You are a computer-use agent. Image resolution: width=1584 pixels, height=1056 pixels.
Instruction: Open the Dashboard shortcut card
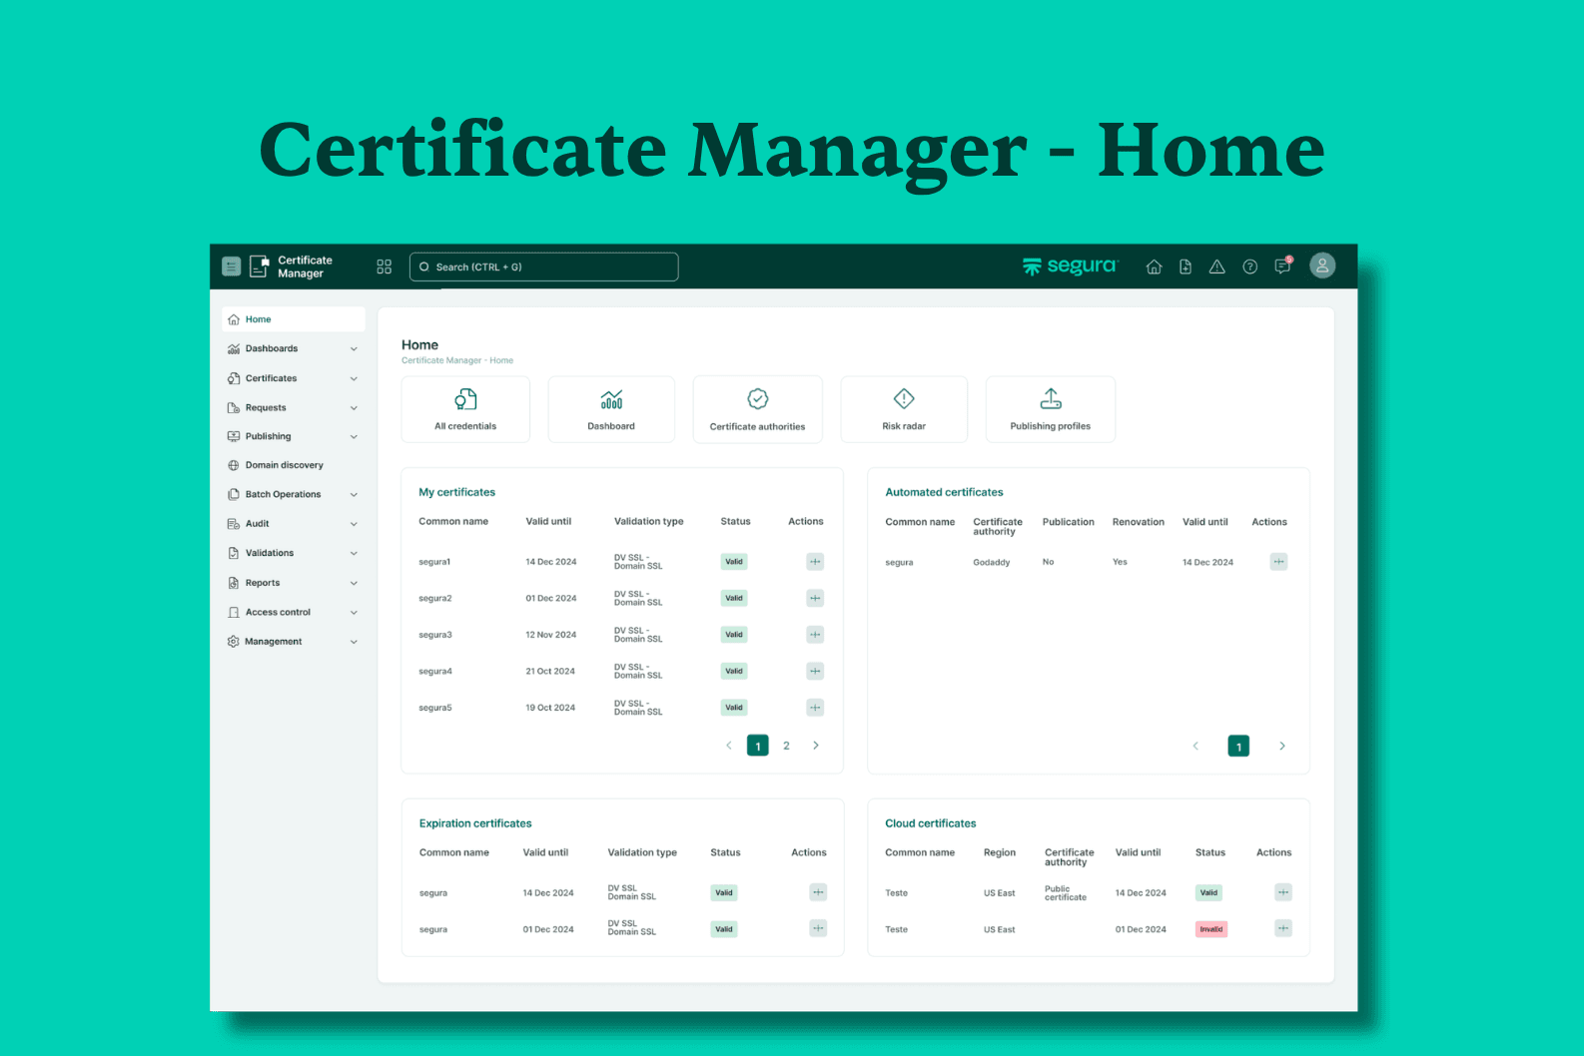tap(611, 409)
